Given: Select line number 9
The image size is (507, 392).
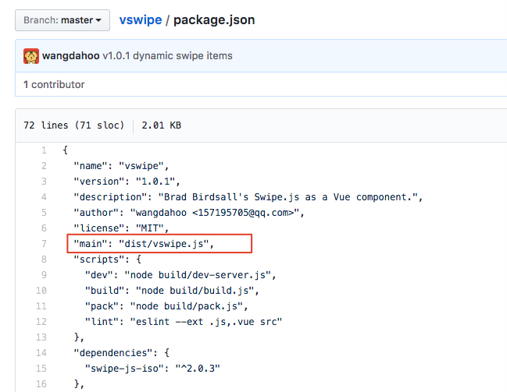Looking at the screenshot, I should click(x=44, y=275).
